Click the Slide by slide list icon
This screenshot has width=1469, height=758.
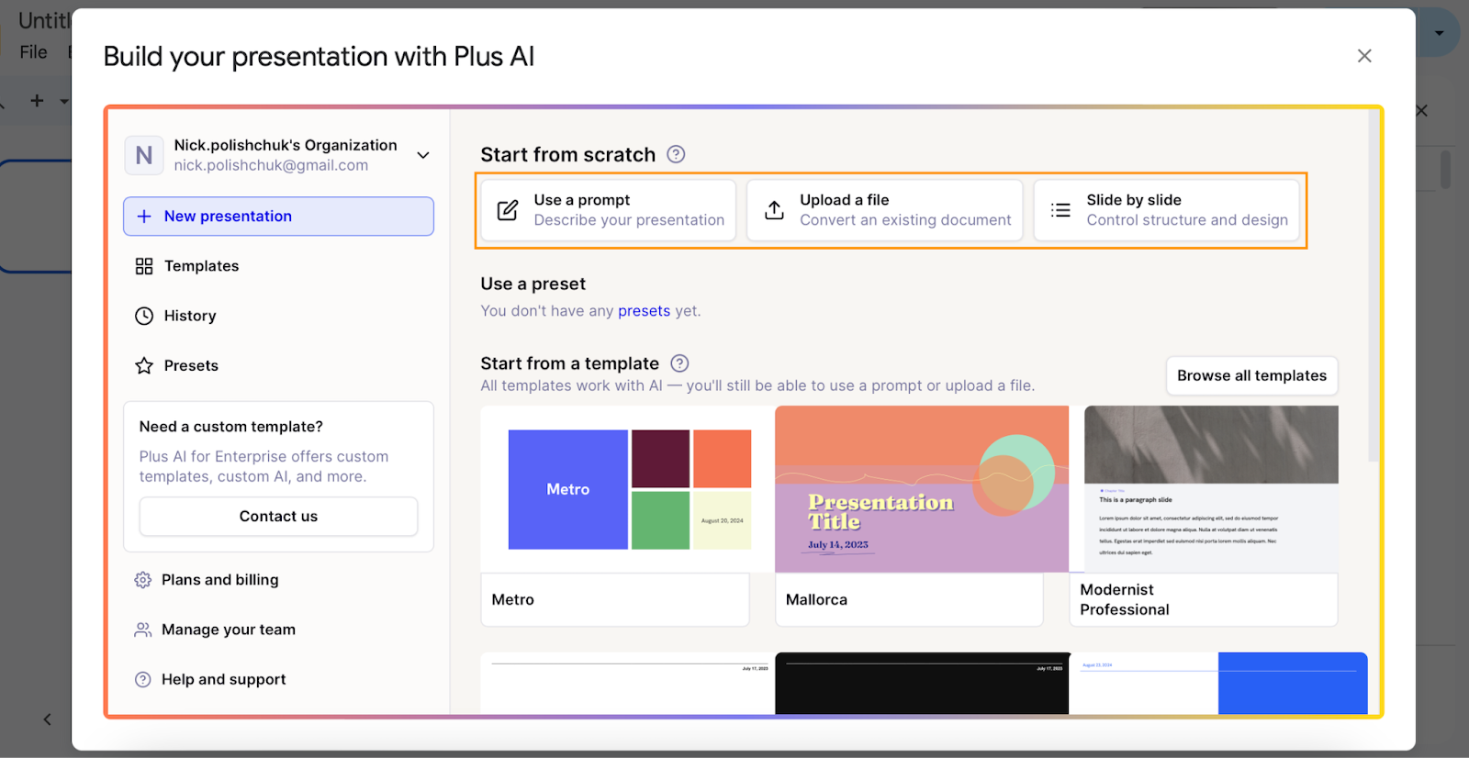(1060, 210)
